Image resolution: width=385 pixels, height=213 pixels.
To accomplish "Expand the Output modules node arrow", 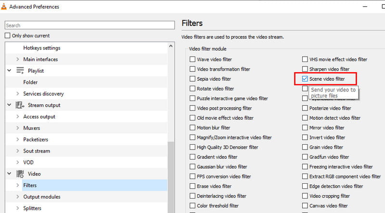I will tap(18, 197).
